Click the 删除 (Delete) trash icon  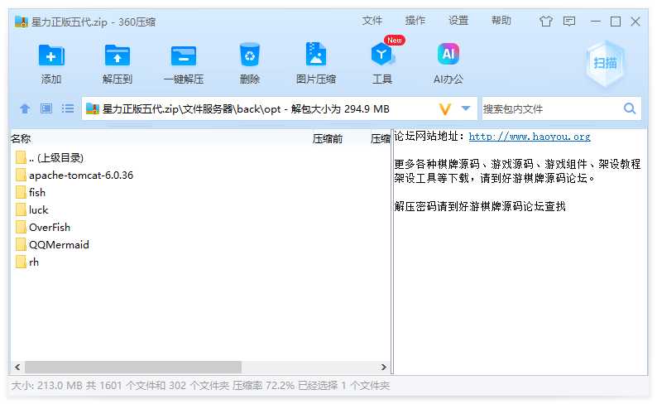[x=250, y=55]
